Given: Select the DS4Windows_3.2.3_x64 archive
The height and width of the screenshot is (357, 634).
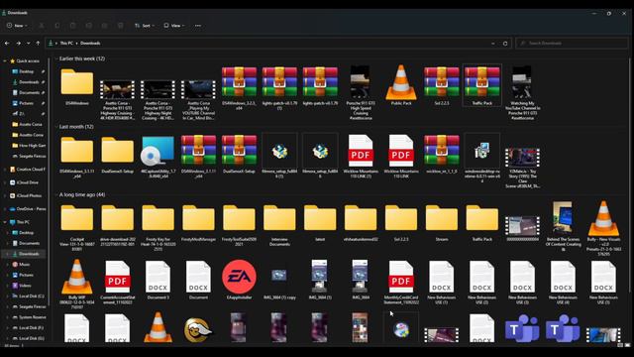Looking at the screenshot, I should click(x=239, y=88).
